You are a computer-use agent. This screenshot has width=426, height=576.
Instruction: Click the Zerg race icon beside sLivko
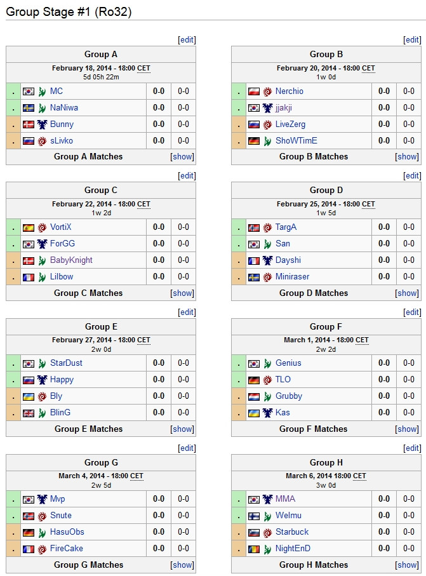(43, 141)
